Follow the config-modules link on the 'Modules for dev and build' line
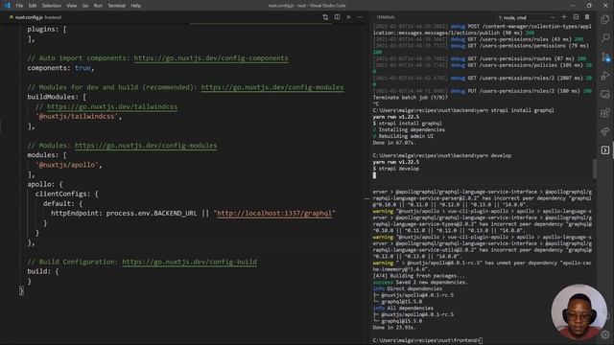 [x=272, y=87]
